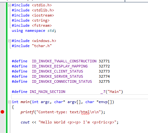
Task: Collapse the int main function body
Action: click(10, 102)
